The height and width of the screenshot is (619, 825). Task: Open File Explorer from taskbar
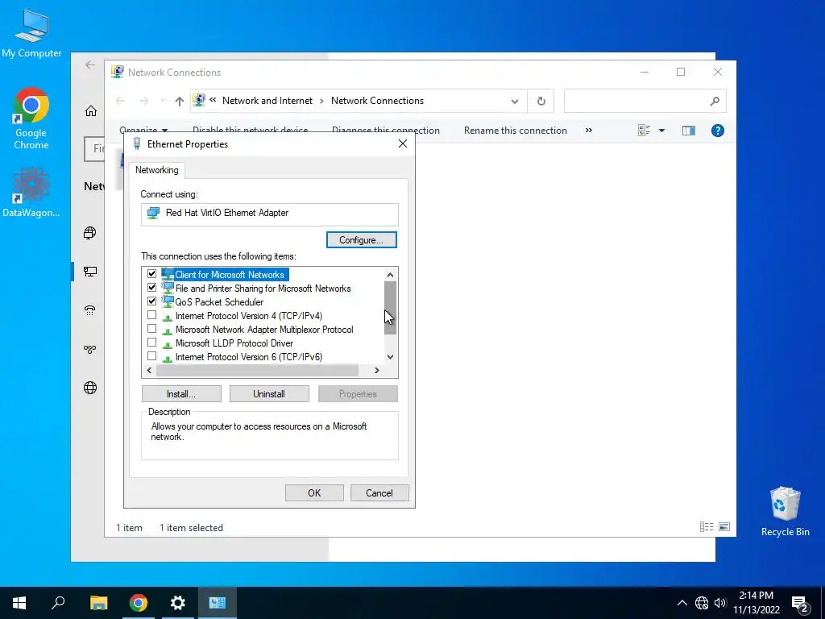(98, 603)
